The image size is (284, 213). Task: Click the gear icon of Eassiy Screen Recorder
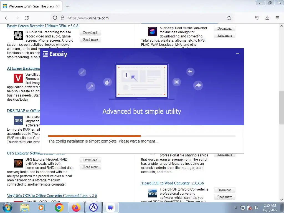pyautogui.click(x=18, y=36)
